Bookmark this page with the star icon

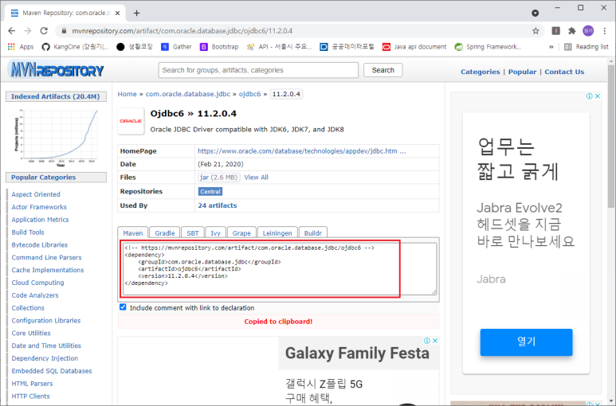point(536,30)
